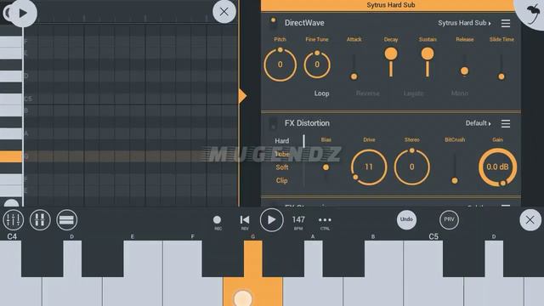Adjust the Pitch knob
Image resolution: width=544 pixels, height=306 pixels.
[280, 65]
